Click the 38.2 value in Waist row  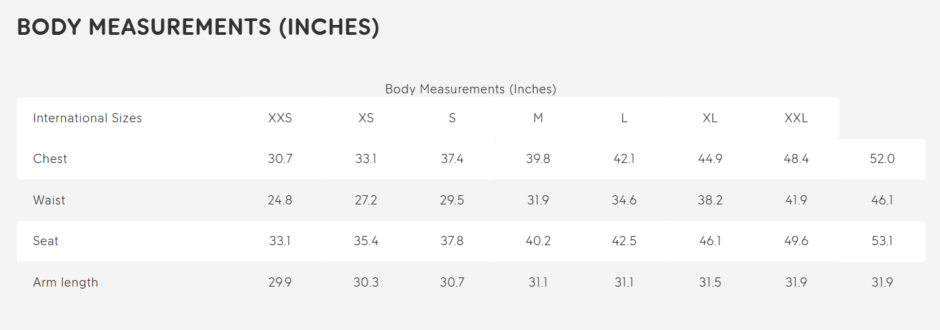(710, 200)
